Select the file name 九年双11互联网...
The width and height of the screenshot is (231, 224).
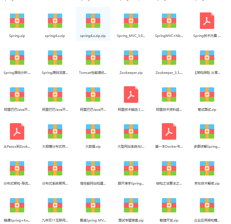[55, 220]
